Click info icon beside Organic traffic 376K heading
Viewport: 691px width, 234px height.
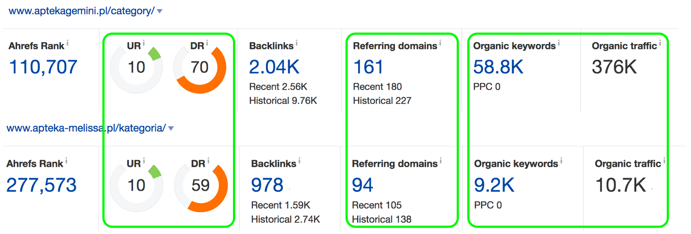click(660, 43)
